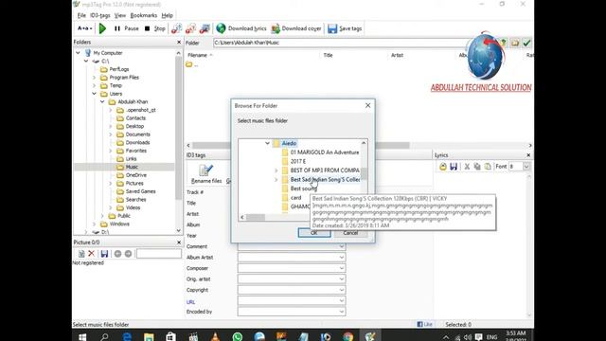Collapse the My Computer tree node
The height and width of the screenshot is (341, 606).
click(78, 53)
